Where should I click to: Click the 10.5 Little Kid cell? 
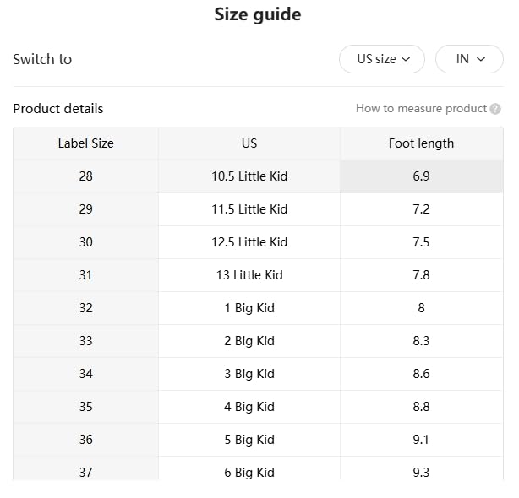tap(249, 176)
